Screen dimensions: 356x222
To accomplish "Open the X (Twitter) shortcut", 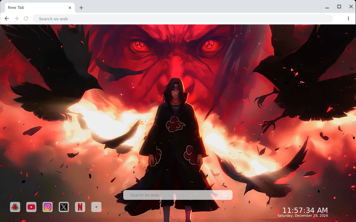I will click(64, 207).
